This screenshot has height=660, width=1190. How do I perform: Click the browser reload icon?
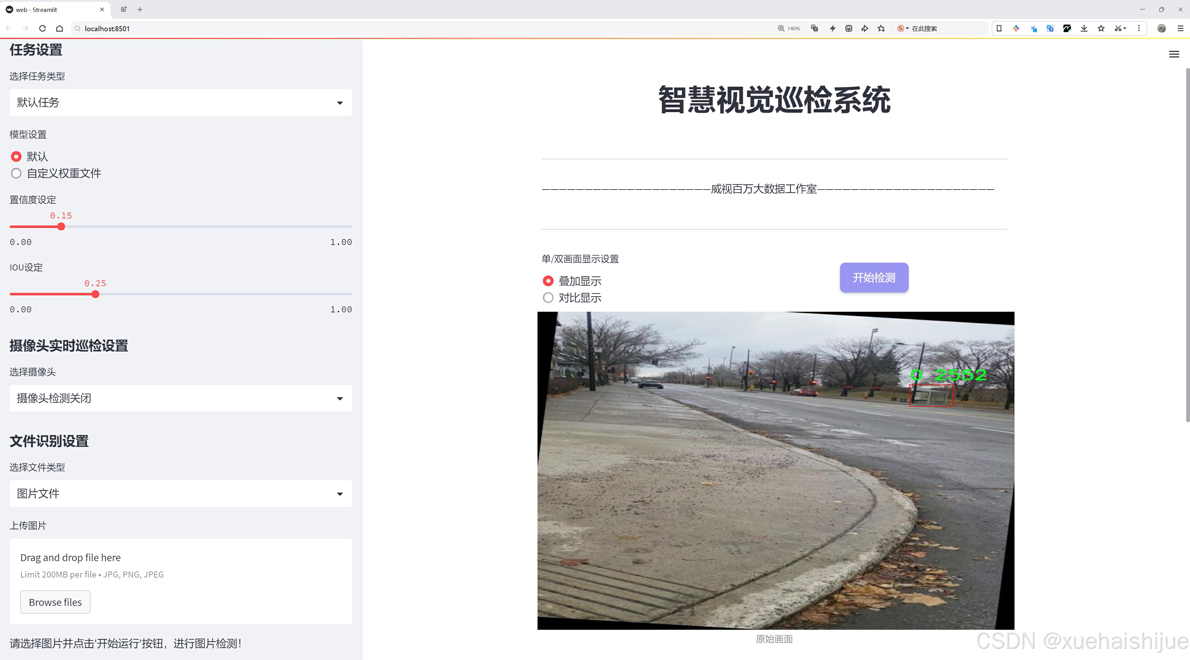43,29
